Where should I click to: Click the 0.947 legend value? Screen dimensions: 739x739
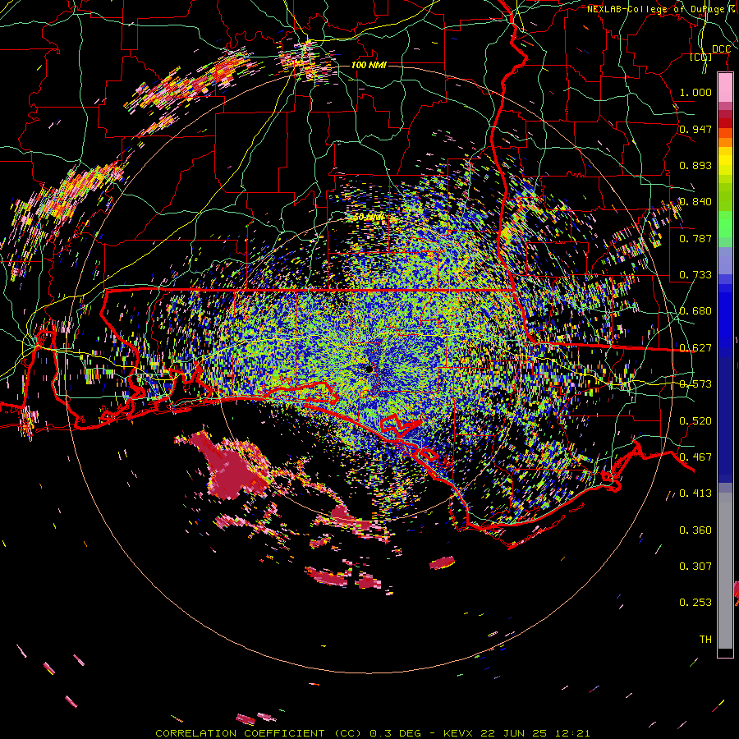click(695, 129)
